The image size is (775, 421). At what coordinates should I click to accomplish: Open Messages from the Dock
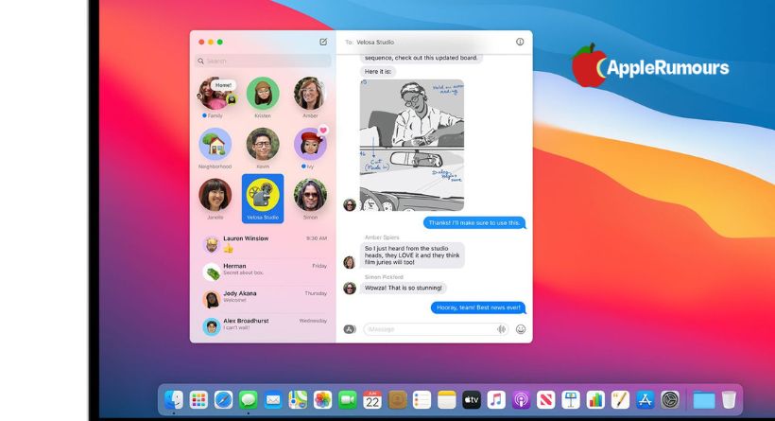point(249,400)
